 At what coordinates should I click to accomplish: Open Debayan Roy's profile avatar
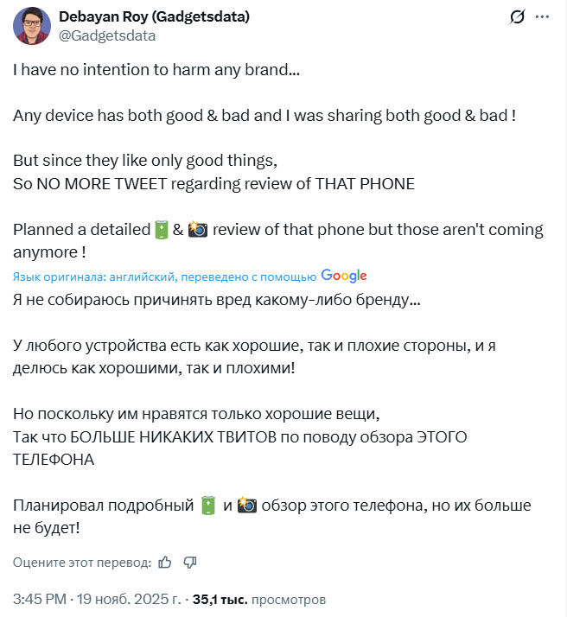(x=31, y=25)
